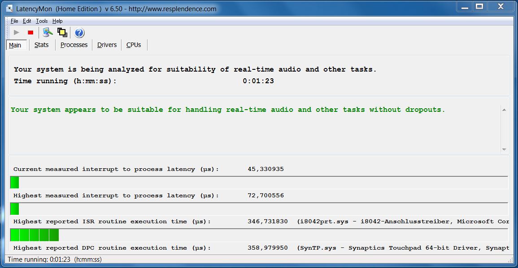The height and width of the screenshot is (268, 518).
Task: Start monitoring with the play button
Action: (16, 32)
